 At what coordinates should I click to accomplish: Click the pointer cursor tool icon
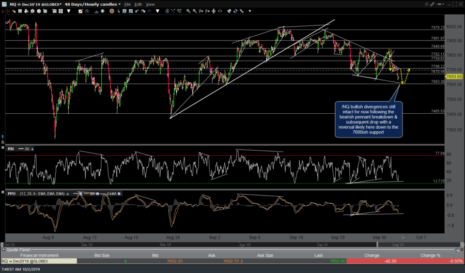[x=118, y=11]
